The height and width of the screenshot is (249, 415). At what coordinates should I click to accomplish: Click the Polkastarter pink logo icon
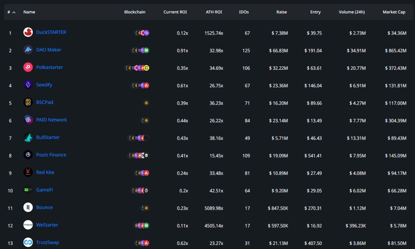pos(28,67)
